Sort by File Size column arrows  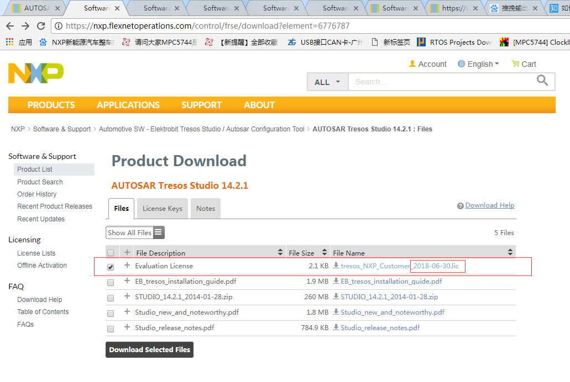[x=325, y=252]
